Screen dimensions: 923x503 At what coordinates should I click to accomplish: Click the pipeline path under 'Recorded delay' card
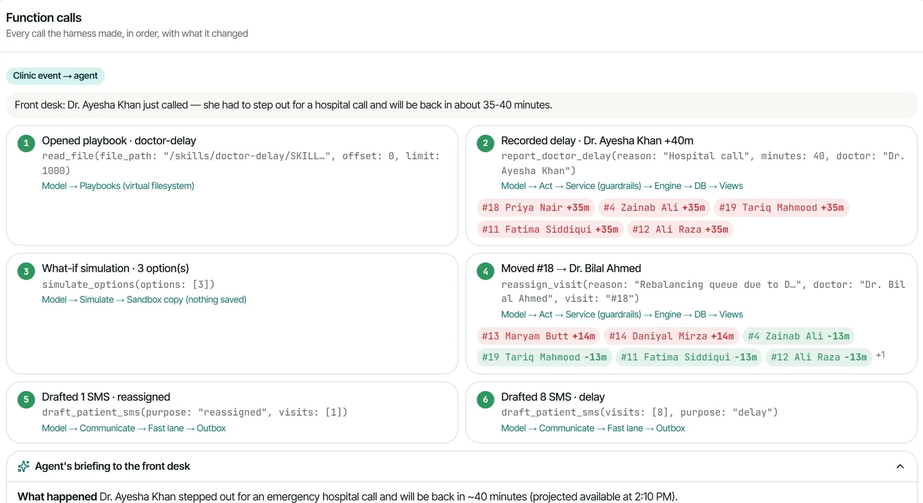[622, 186]
